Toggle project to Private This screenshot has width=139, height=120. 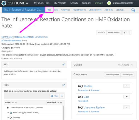(x=101, y=32)
